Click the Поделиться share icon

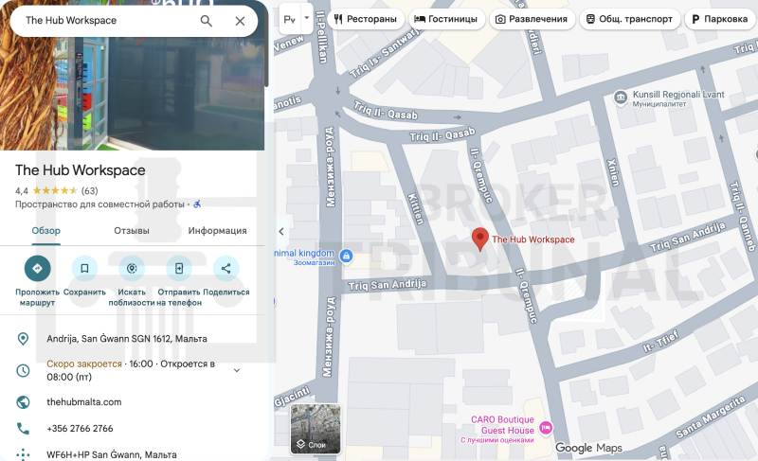click(x=226, y=269)
